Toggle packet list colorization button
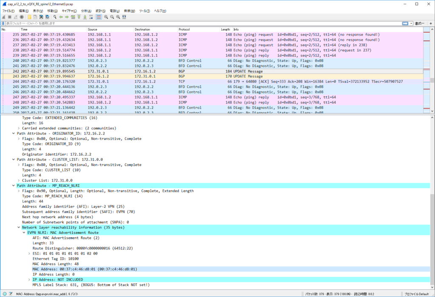This screenshot has width=435, height=297. point(99,17)
